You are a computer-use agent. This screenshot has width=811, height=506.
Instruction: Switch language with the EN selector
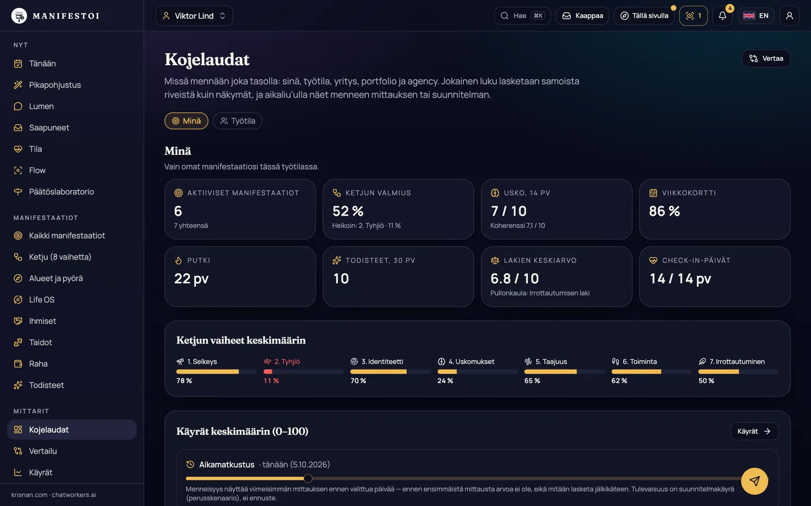[x=756, y=16]
